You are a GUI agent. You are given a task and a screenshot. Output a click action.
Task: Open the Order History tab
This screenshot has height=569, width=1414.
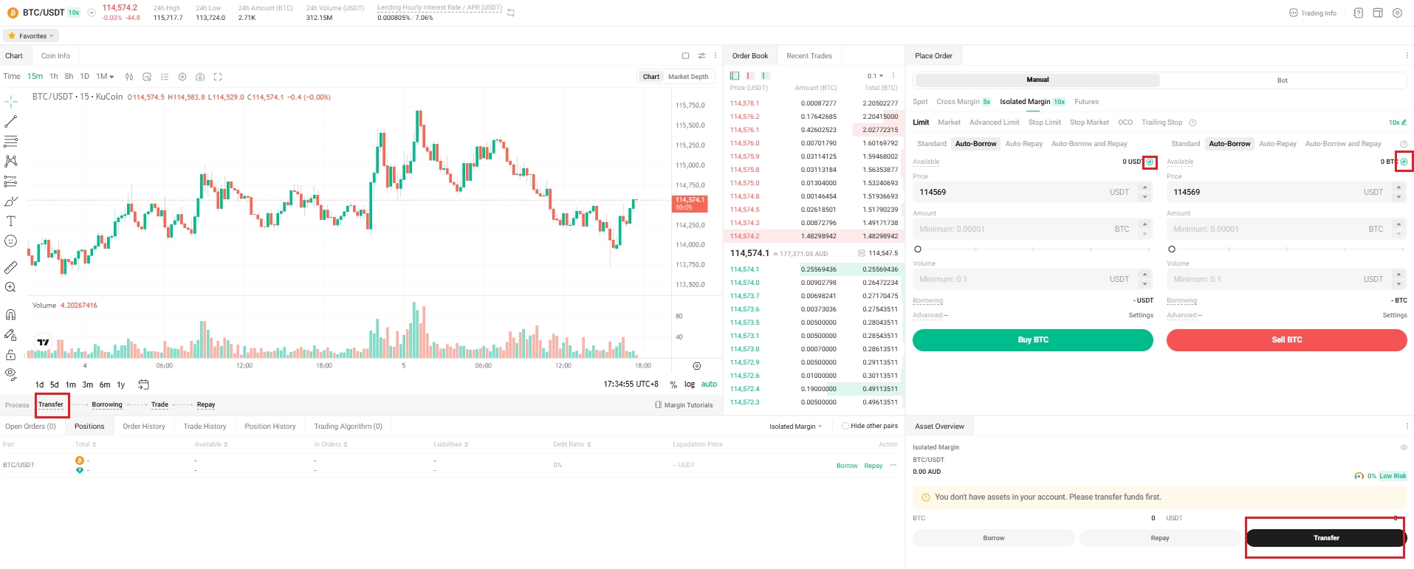[x=144, y=427]
